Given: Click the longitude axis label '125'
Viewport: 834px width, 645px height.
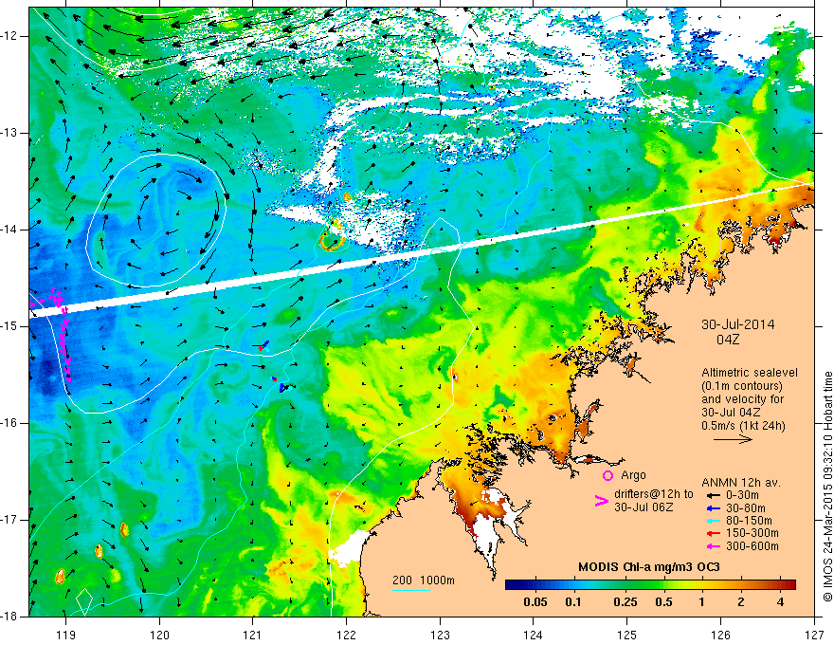Looking at the screenshot, I should click(x=627, y=635).
